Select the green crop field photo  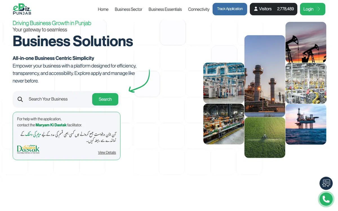(x=265, y=138)
